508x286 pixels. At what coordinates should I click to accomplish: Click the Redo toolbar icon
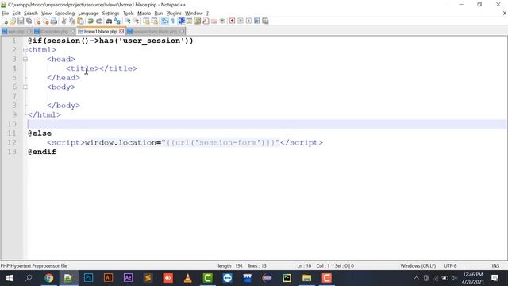98,21
